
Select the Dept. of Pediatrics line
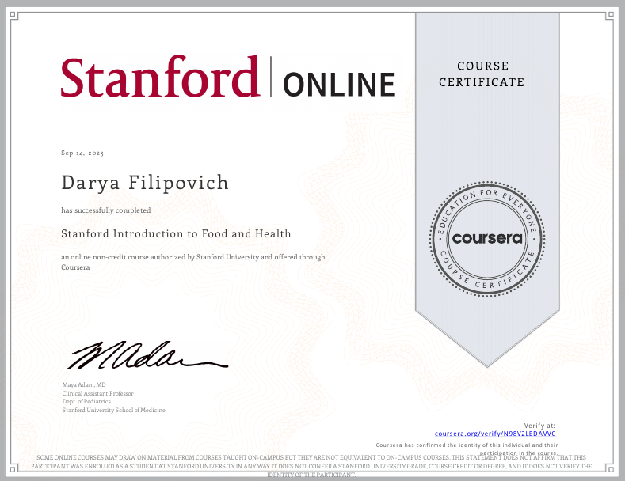[86, 402]
